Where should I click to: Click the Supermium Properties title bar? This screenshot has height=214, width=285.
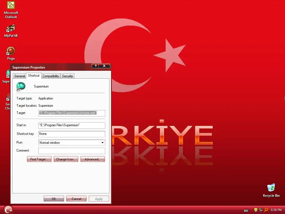tap(51, 67)
